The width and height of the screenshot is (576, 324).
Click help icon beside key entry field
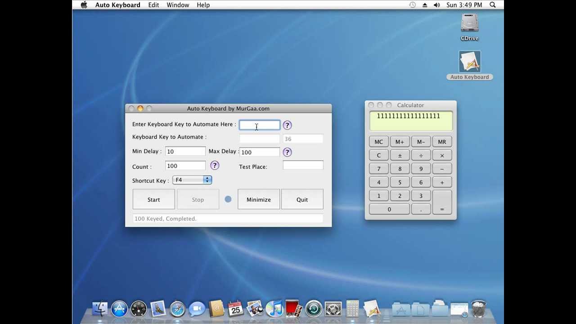click(287, 125)
